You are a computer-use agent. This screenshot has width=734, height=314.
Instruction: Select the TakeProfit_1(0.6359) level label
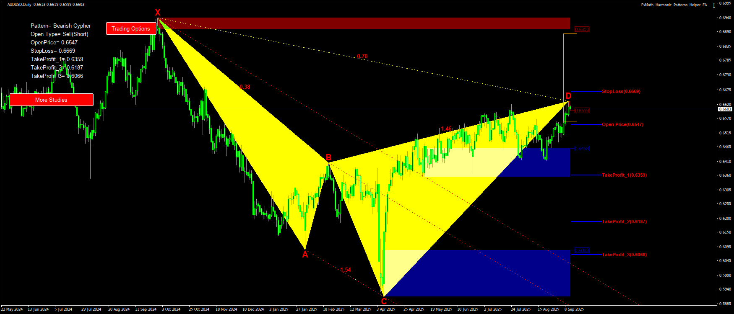pos(624,175)
